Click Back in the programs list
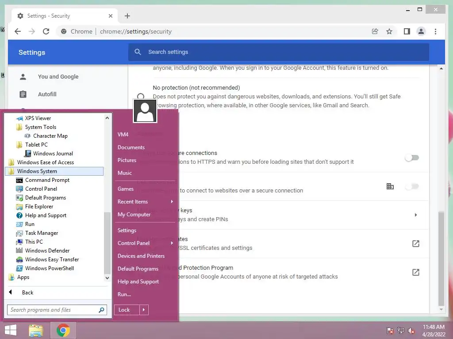This screenshot has height=339, width=453. [x=27, y=293]
